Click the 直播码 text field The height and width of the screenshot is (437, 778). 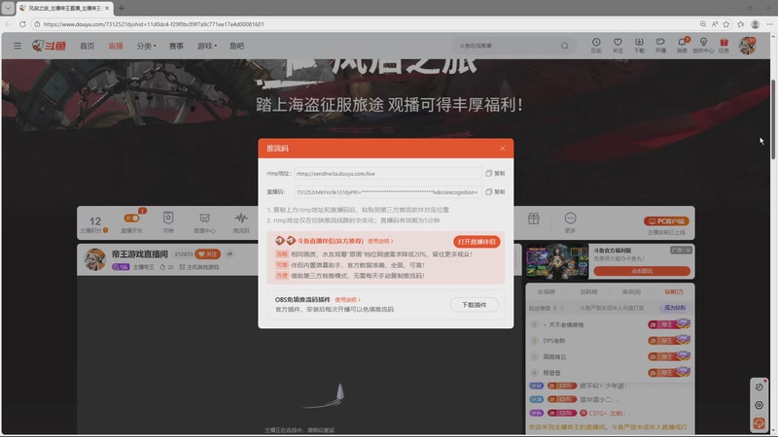click(x=387, y=191)
